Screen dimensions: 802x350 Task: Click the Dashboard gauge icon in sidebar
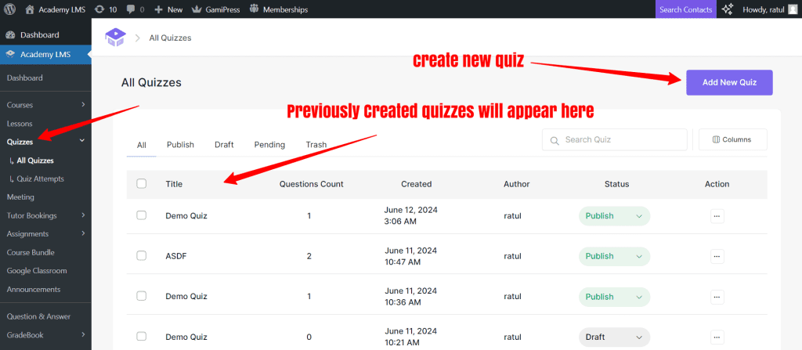click(10, 34)
